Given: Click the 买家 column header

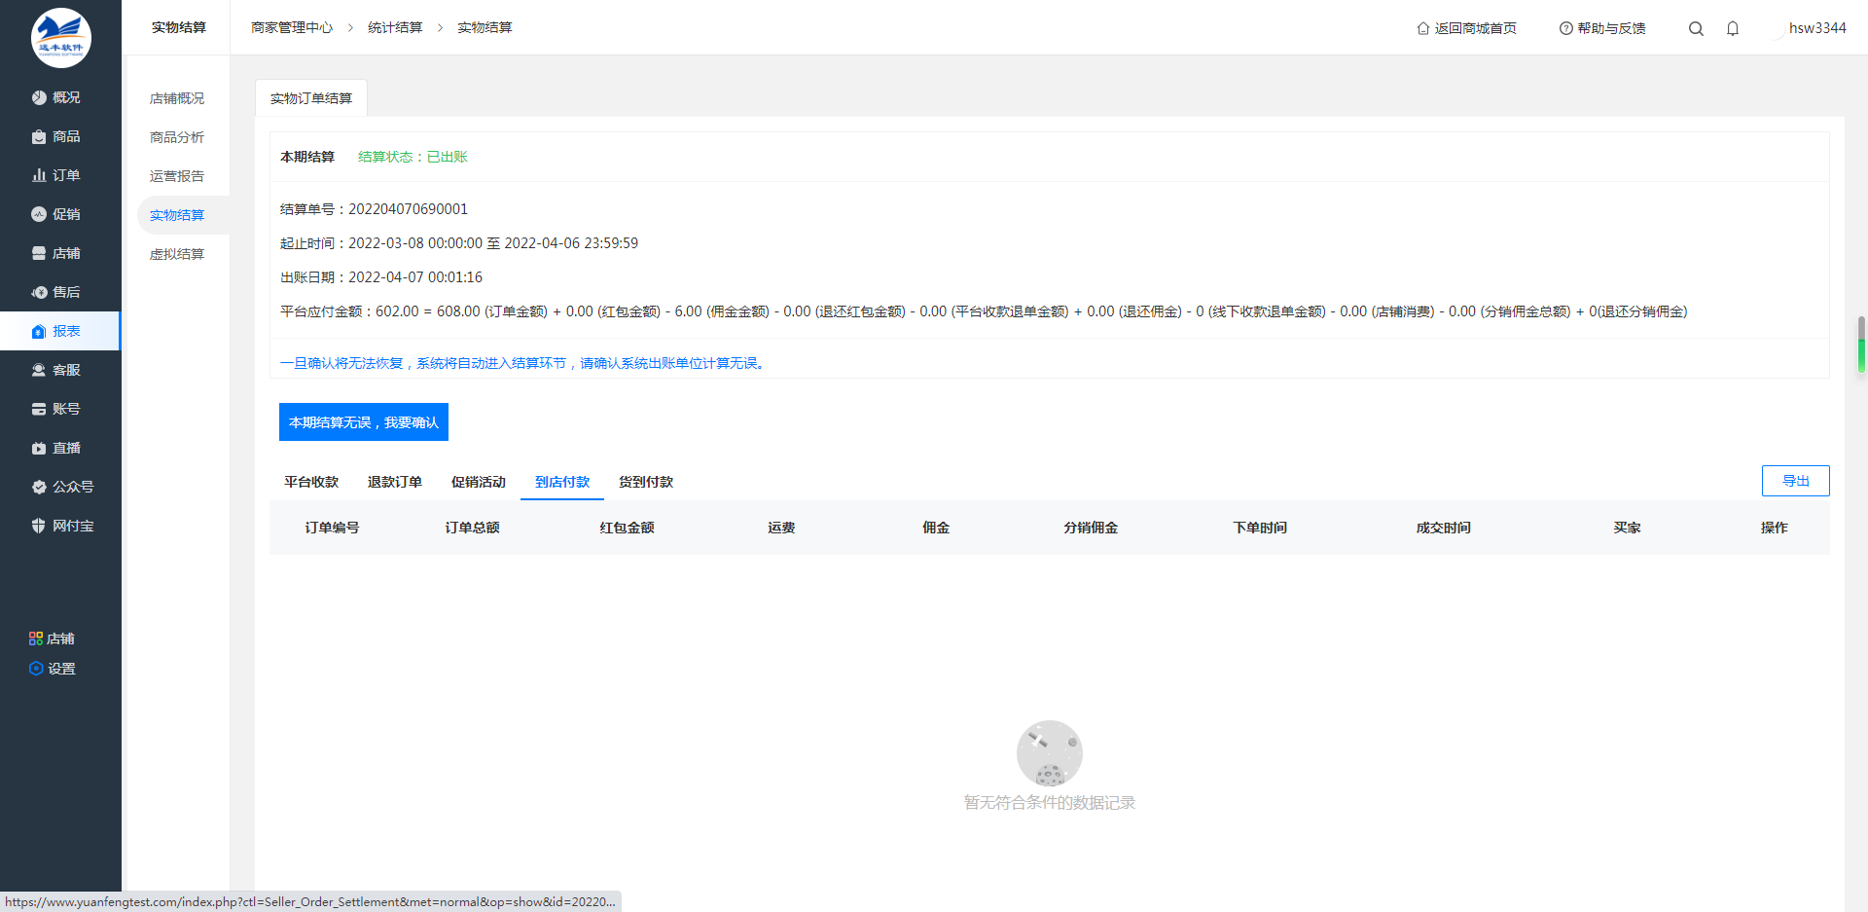Looking at the screenshot, I should [x=1627, y=528].
